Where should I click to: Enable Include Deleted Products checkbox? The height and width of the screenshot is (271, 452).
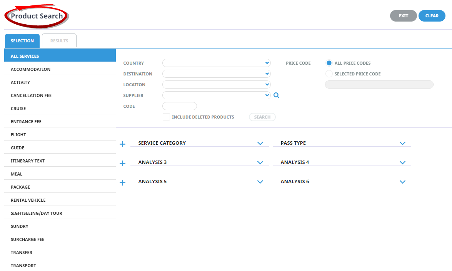166,117
